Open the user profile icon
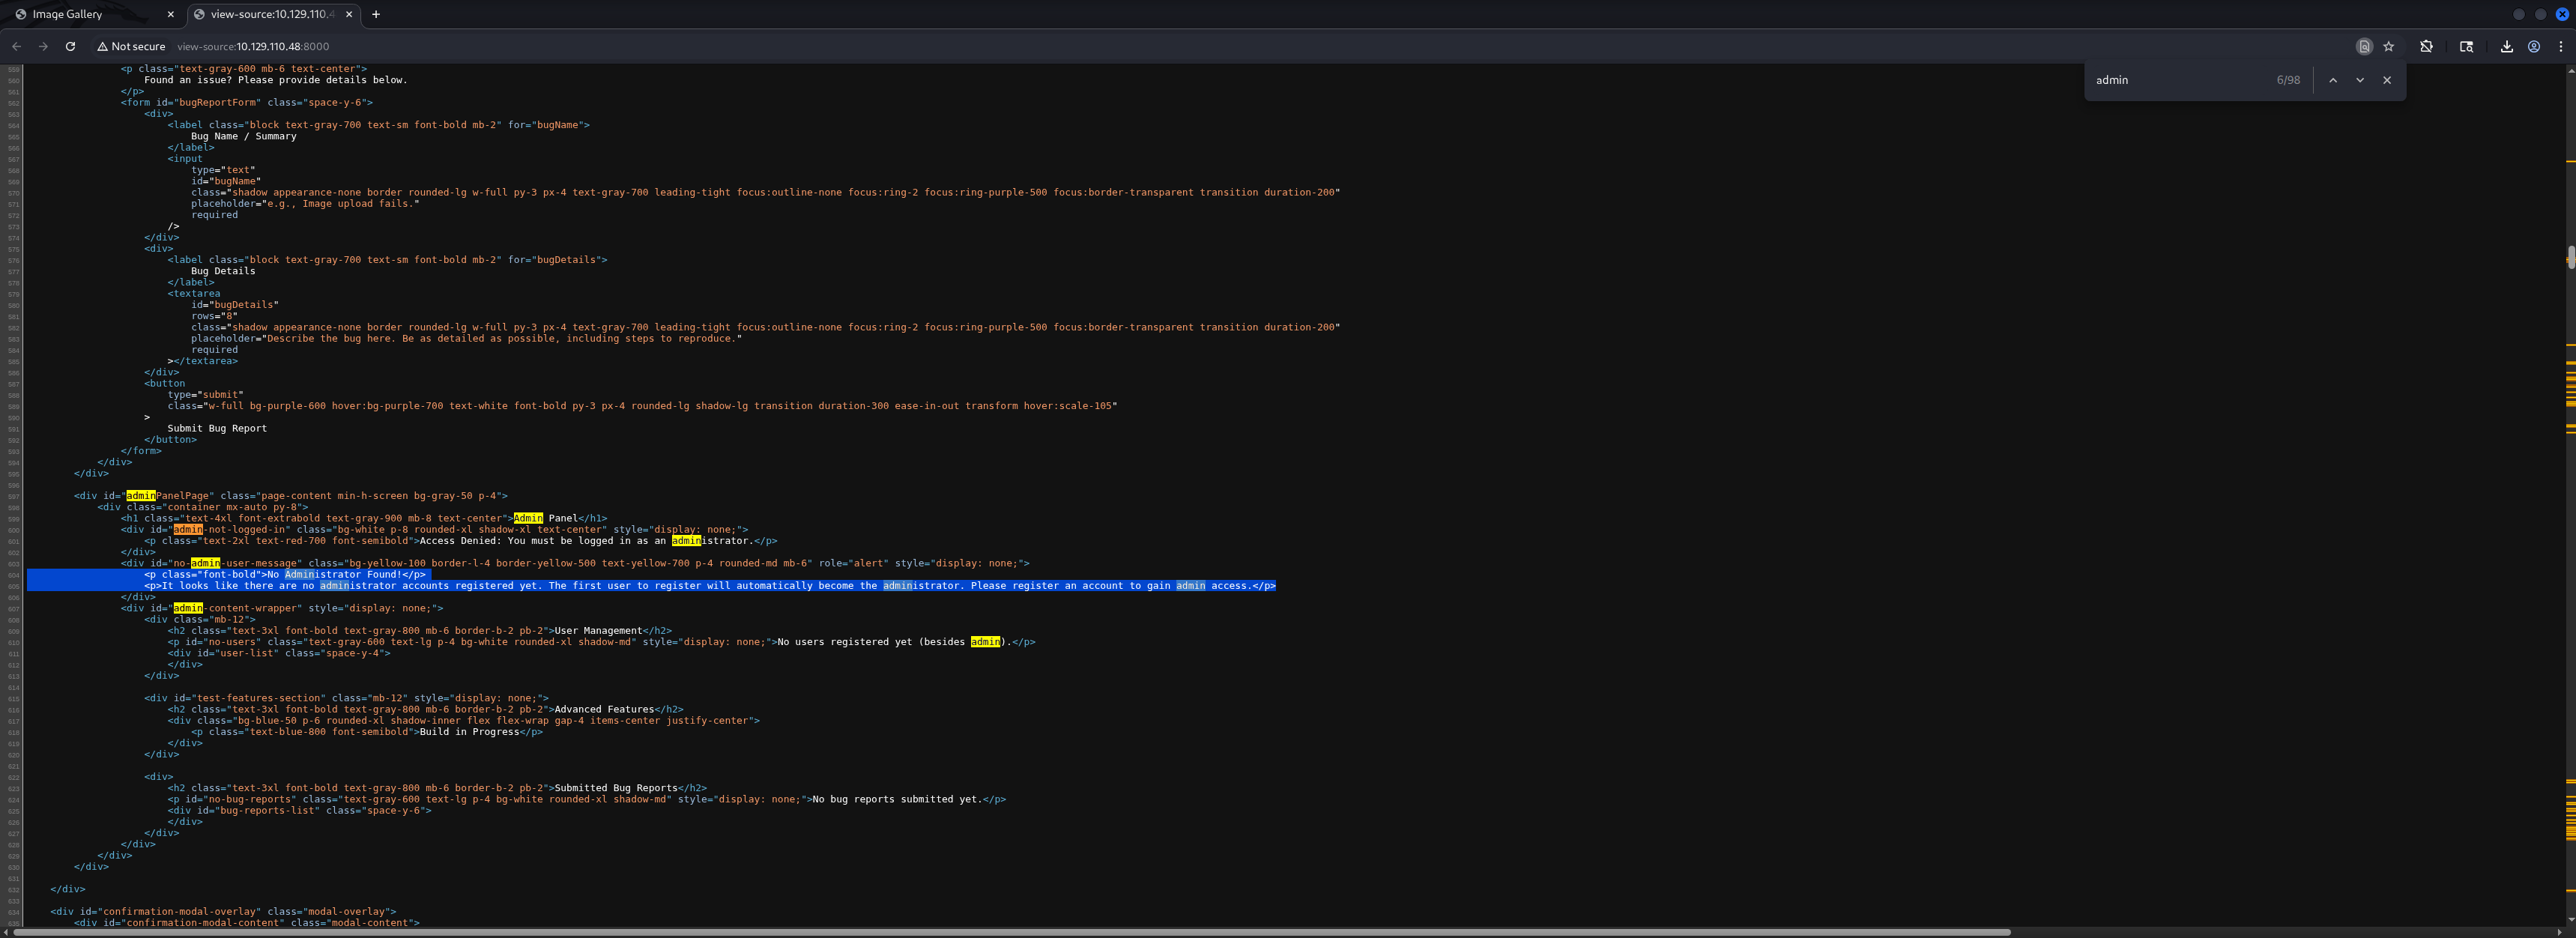The width and height of the screenshot is (2576, 938). click(2534, 46)
